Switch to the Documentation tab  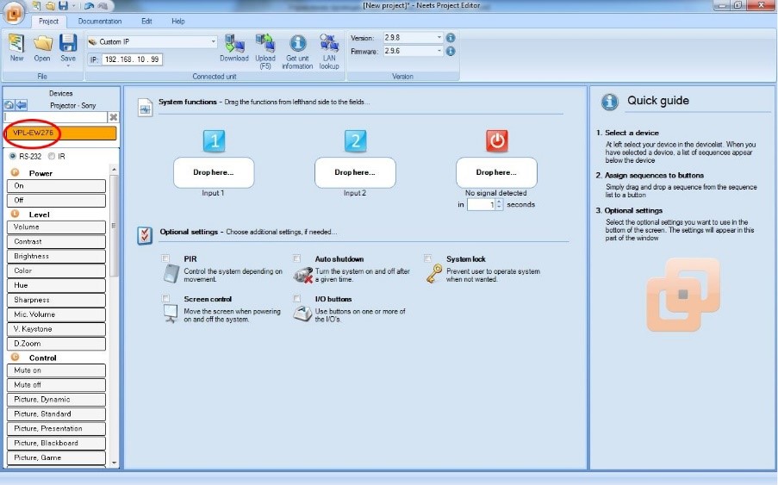tap(100, 21)
